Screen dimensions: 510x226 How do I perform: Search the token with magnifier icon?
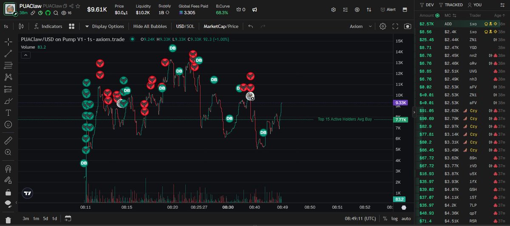(56, 13)
